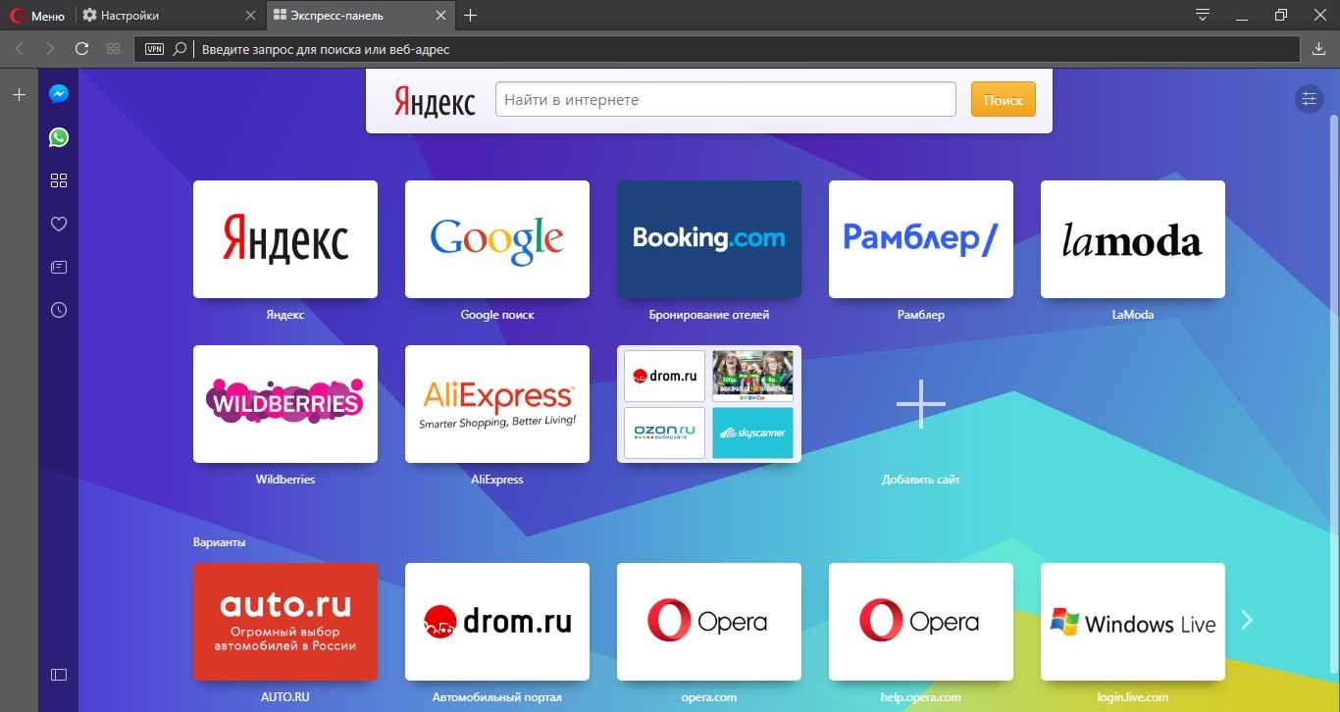The height and width of the screenshot is (712, 1340).
Task: Open Easy Setup customization icon
Action: pyautogui.click(x=1309, y=99)
